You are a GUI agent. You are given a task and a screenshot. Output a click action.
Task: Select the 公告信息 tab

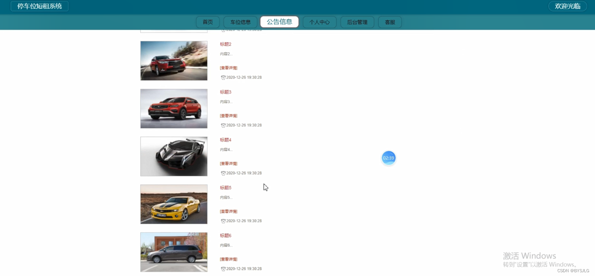[279, 22]
